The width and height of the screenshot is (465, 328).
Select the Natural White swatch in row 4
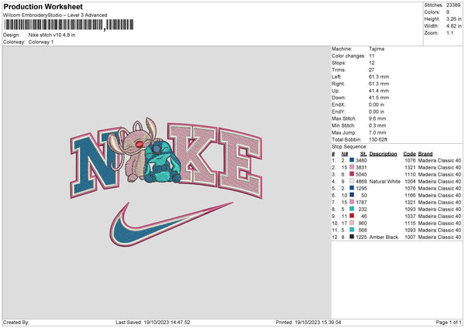click(x=352, y=181)
